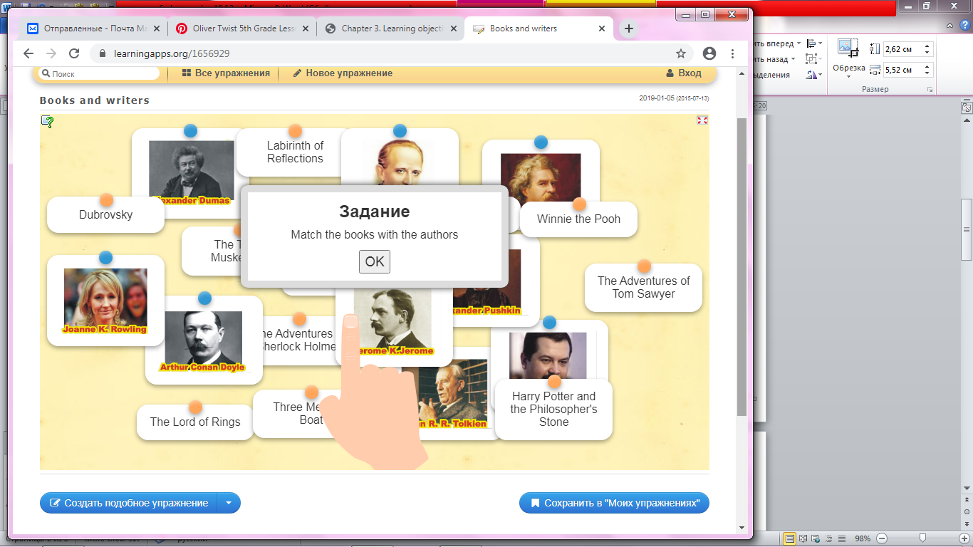This screenshot has height=547, width=973.
Task: Select the Dubrovsky book card
Action: tap(105, 214)
